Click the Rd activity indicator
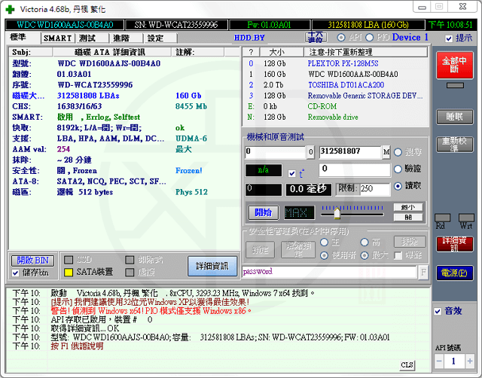 coord(442,218)
